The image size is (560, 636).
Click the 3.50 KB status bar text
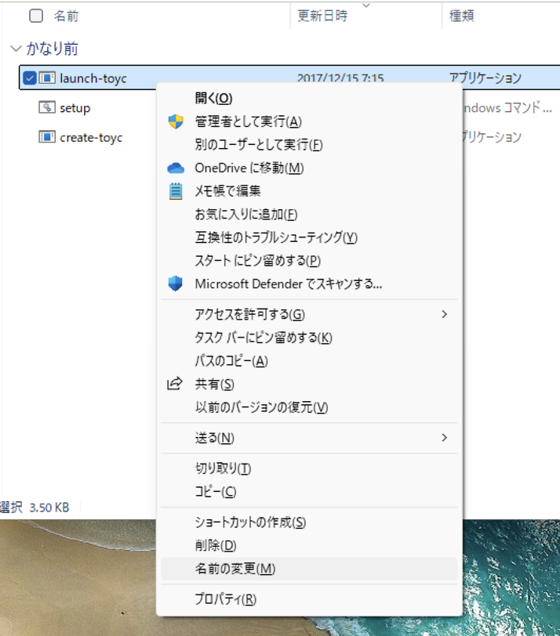(49, 508)
